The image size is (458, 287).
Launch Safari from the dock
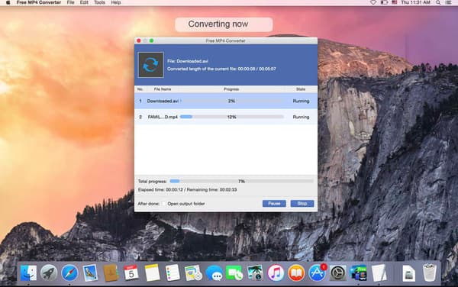(69, 273)
